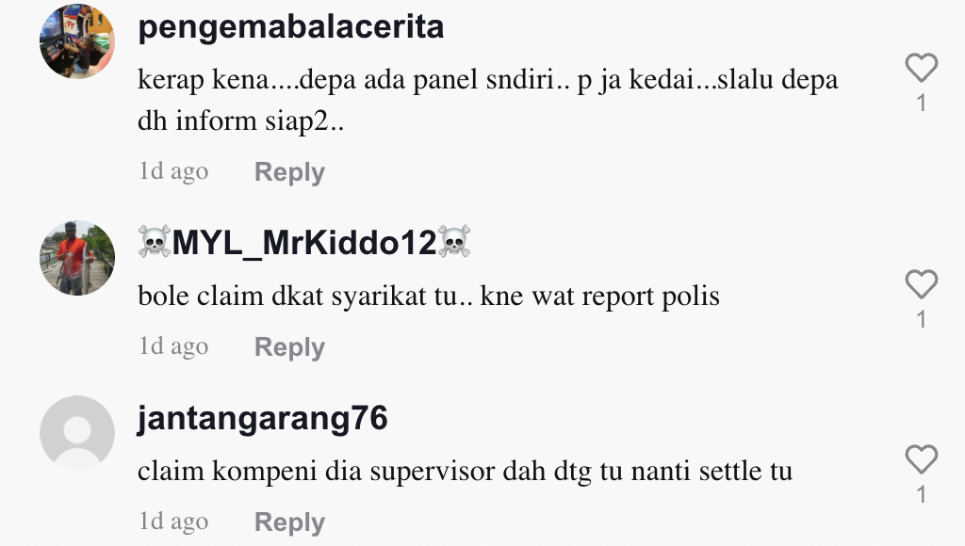Viewport: 965px width, 546px height.
Task: Click the '1d ago' timestamp on jantangarang76's comment
Action: pos(173,522)
